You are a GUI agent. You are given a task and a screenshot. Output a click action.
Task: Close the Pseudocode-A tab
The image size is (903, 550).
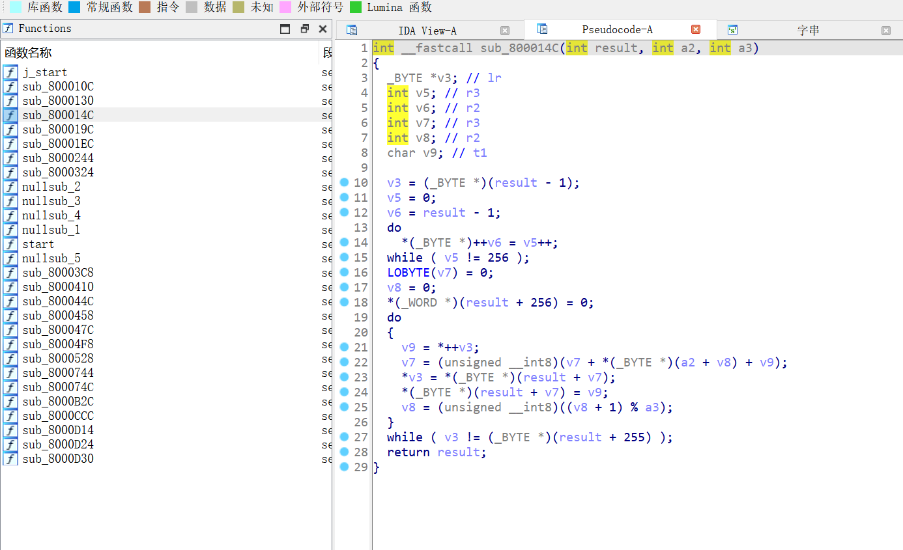696,29
